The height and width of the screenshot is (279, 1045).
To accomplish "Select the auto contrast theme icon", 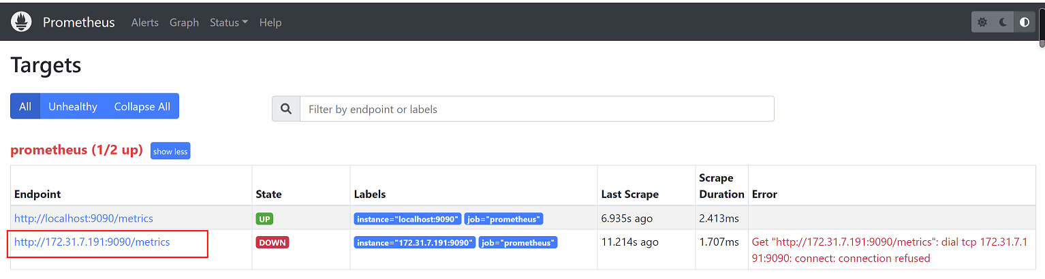I will coord(1024,22).
